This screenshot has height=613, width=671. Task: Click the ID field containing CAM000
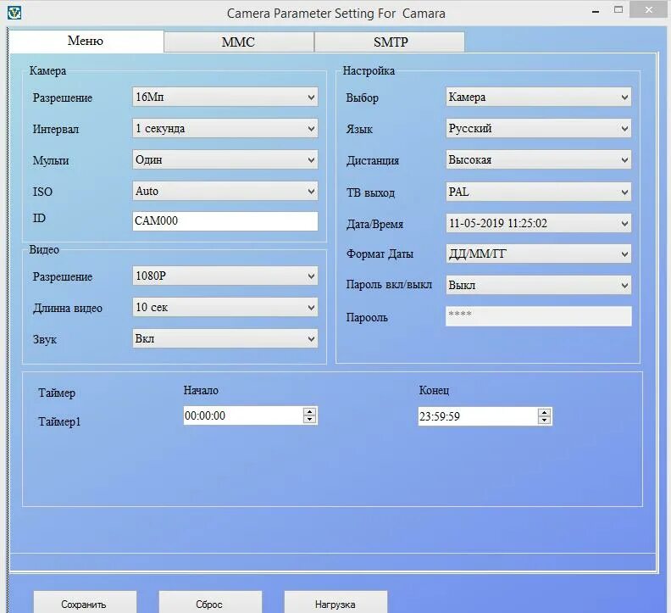tap(225, 221)
